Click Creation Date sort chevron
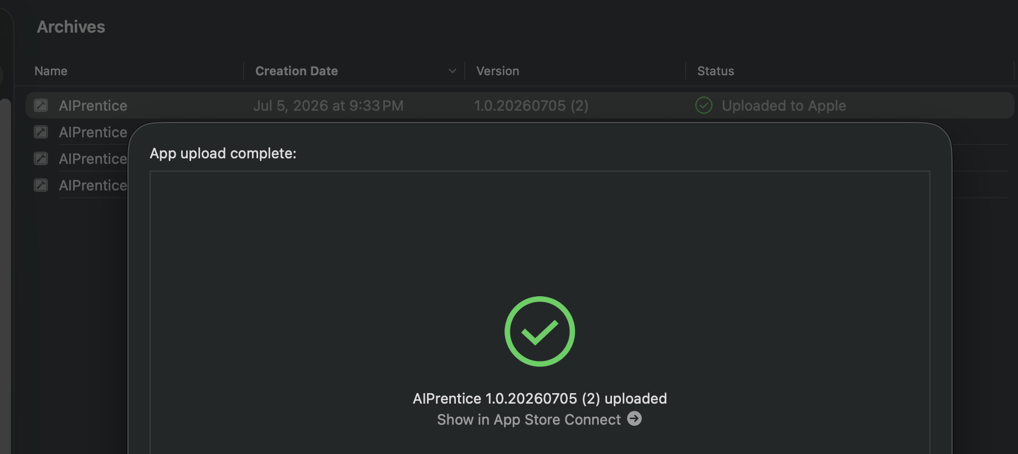 pos(453,71)
